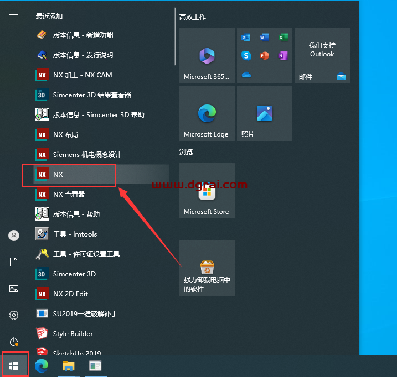Viewport: 397px width, 377px height.
Task: Click the Windows Start button
Action: coord(14,365)
